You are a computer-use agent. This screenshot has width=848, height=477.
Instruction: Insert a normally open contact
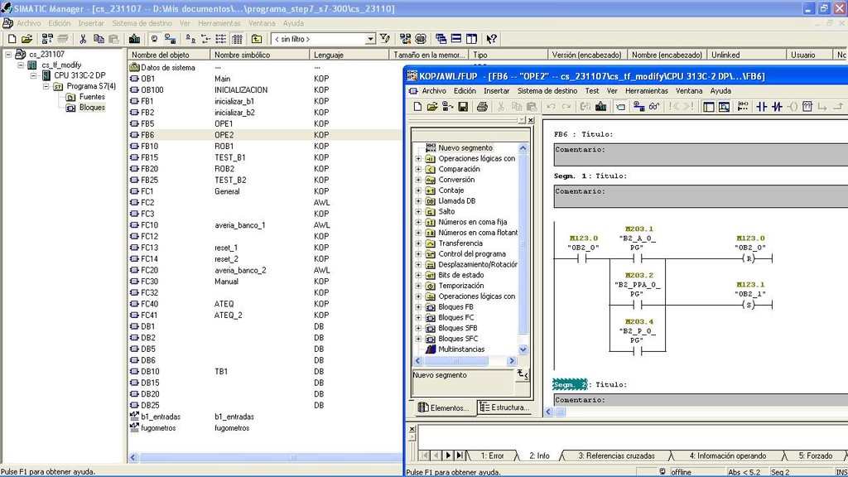[763, 107]
